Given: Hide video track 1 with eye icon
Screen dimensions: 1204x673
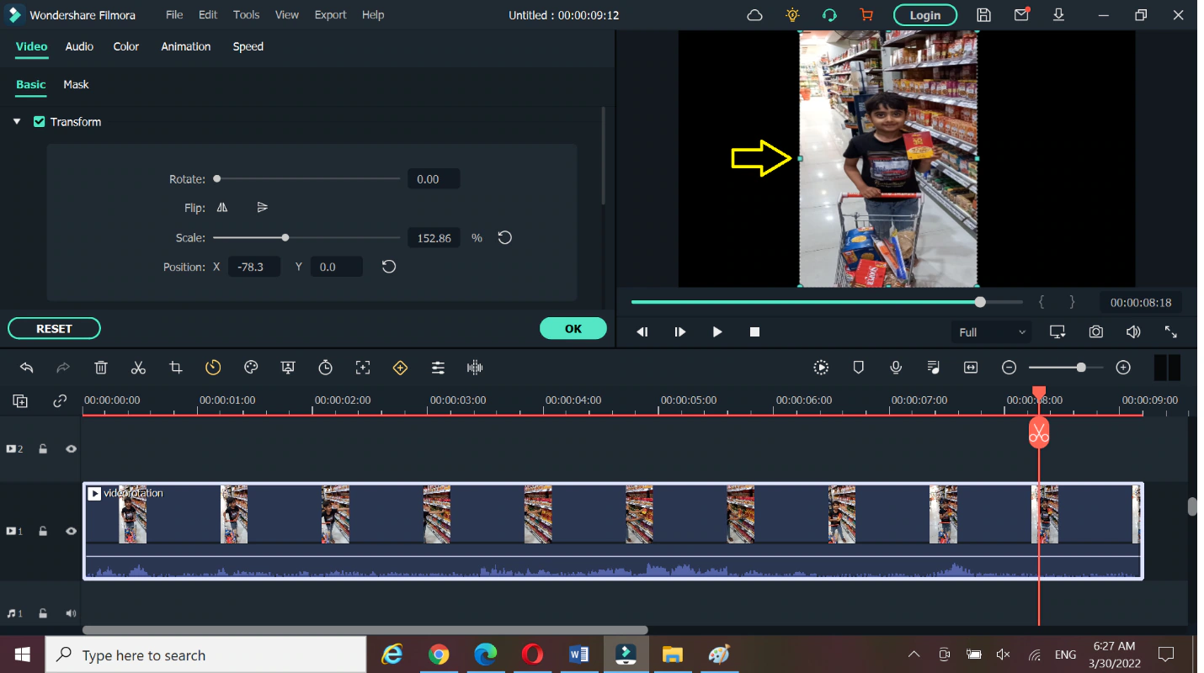Looking at the screenshot, I should (71, 532).
